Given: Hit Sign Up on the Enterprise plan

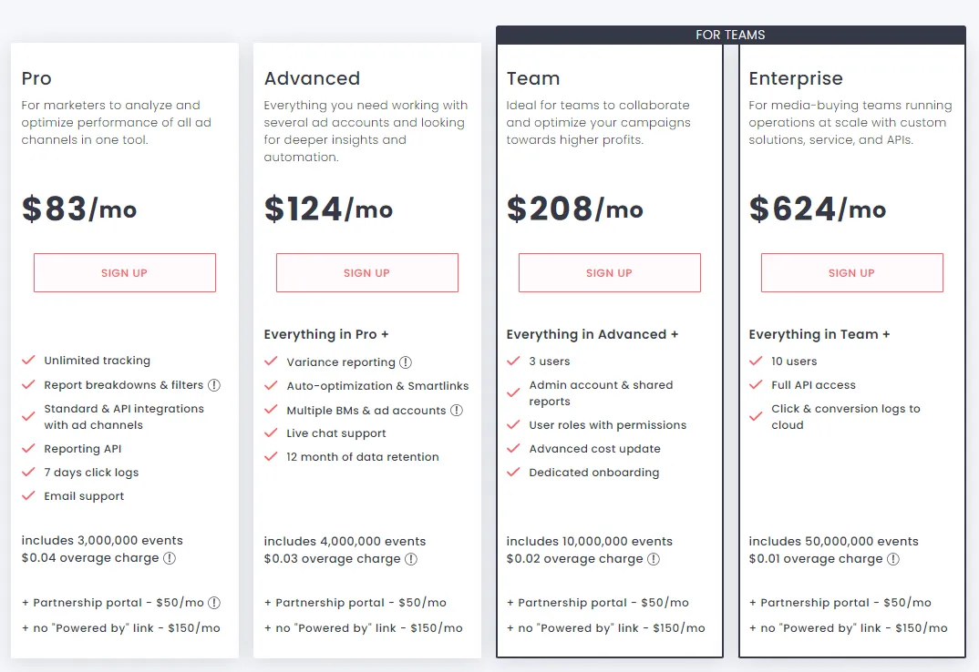Looking at the screenshot, I should click(851, 273).
